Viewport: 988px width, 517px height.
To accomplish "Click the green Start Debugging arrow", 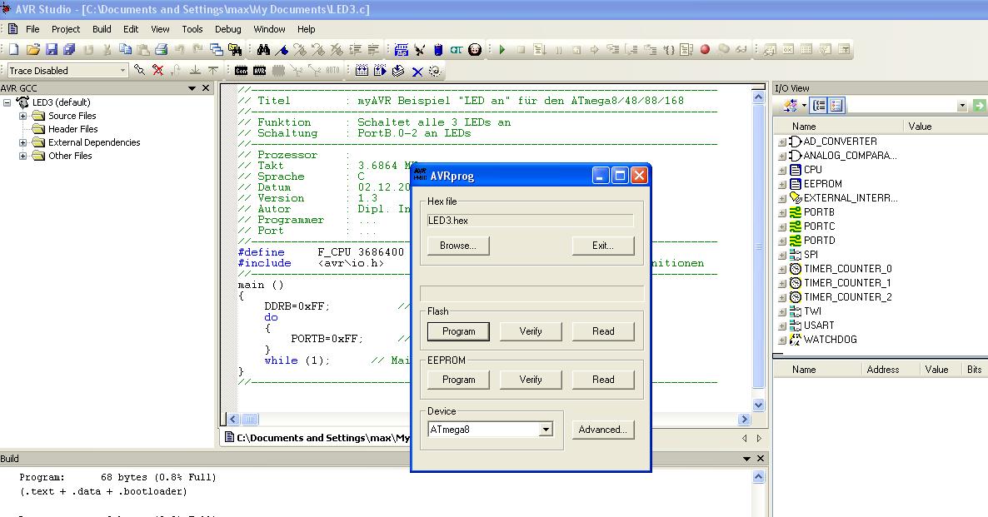I will 502,49.
